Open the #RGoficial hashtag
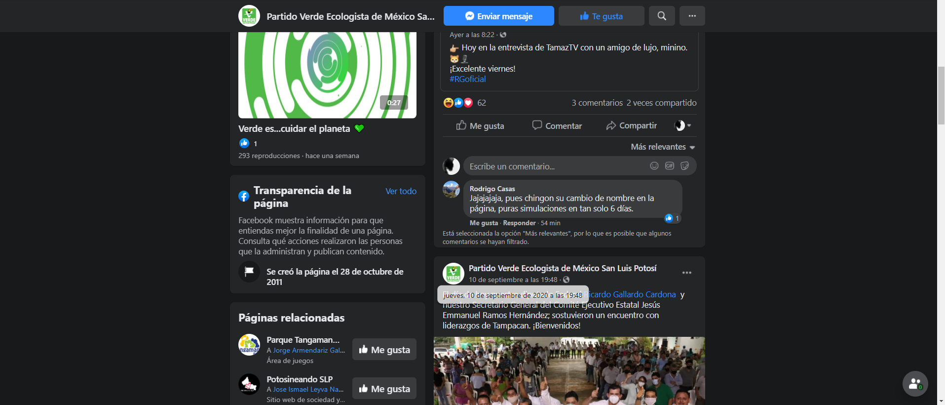Screen dimensions: 945x405 point(467,79)
